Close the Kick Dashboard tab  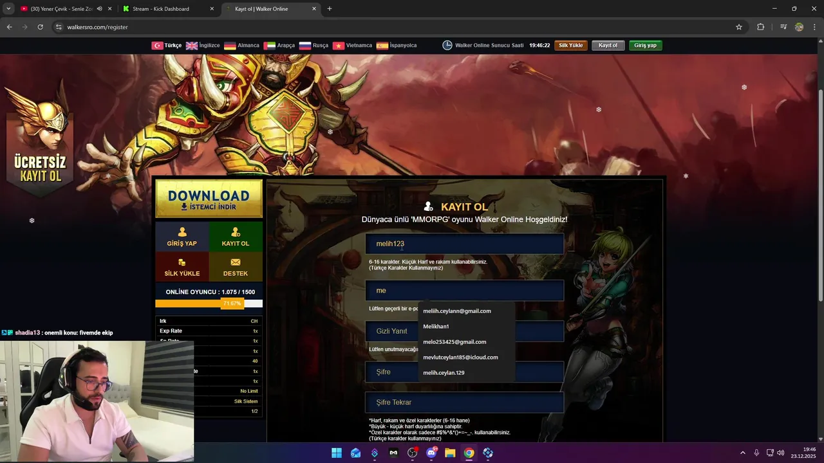pos(212,9)
